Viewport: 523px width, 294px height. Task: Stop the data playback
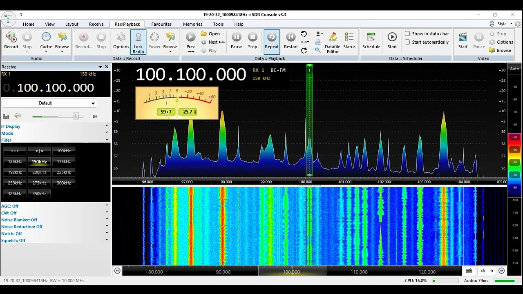pyautogui.click(x=253, y=40)
